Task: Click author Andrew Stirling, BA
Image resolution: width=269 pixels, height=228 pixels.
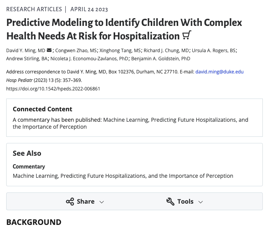Action: pos(27,59)
